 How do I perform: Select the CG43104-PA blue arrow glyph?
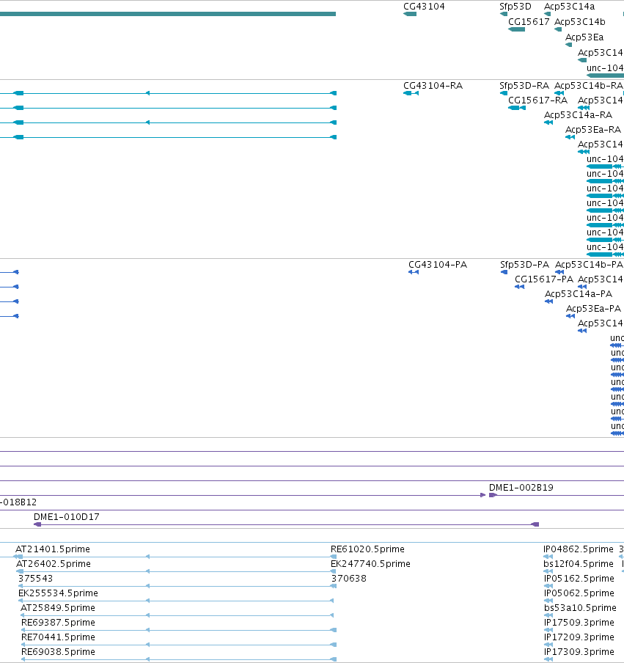click(x=414, y=272)
